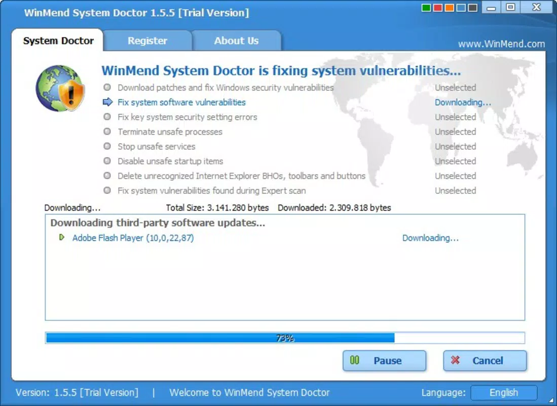Select the blue theme color swatch
Image resolution: width=557 pixels, height=406 pixels.
pos(461,8)
